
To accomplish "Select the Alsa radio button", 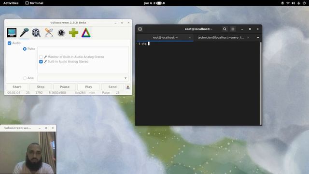I will point(25,78).
